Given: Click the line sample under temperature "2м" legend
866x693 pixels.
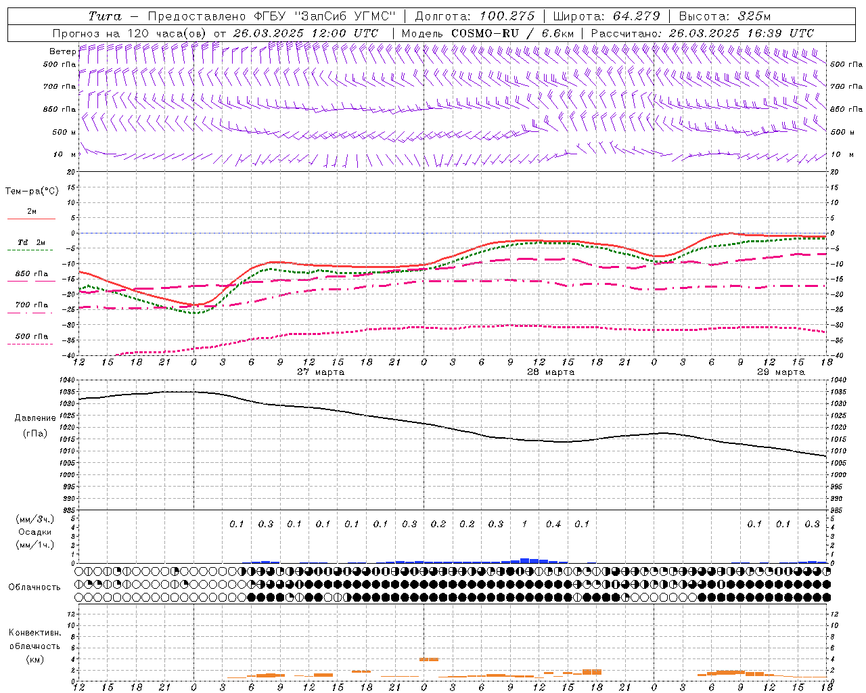Looking at the screenshot, I should pos(31,219).
